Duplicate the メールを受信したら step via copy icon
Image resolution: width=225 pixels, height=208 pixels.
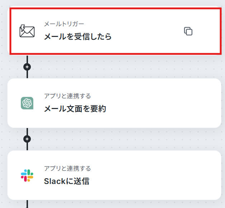pyautogui.click(x=188, y=31)
